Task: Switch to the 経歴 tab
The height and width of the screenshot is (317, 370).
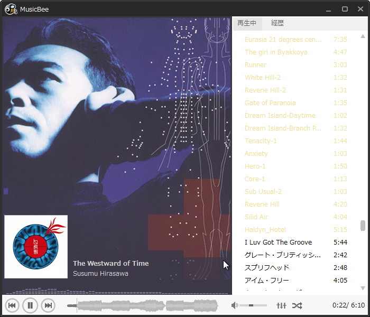Action: 277,23
